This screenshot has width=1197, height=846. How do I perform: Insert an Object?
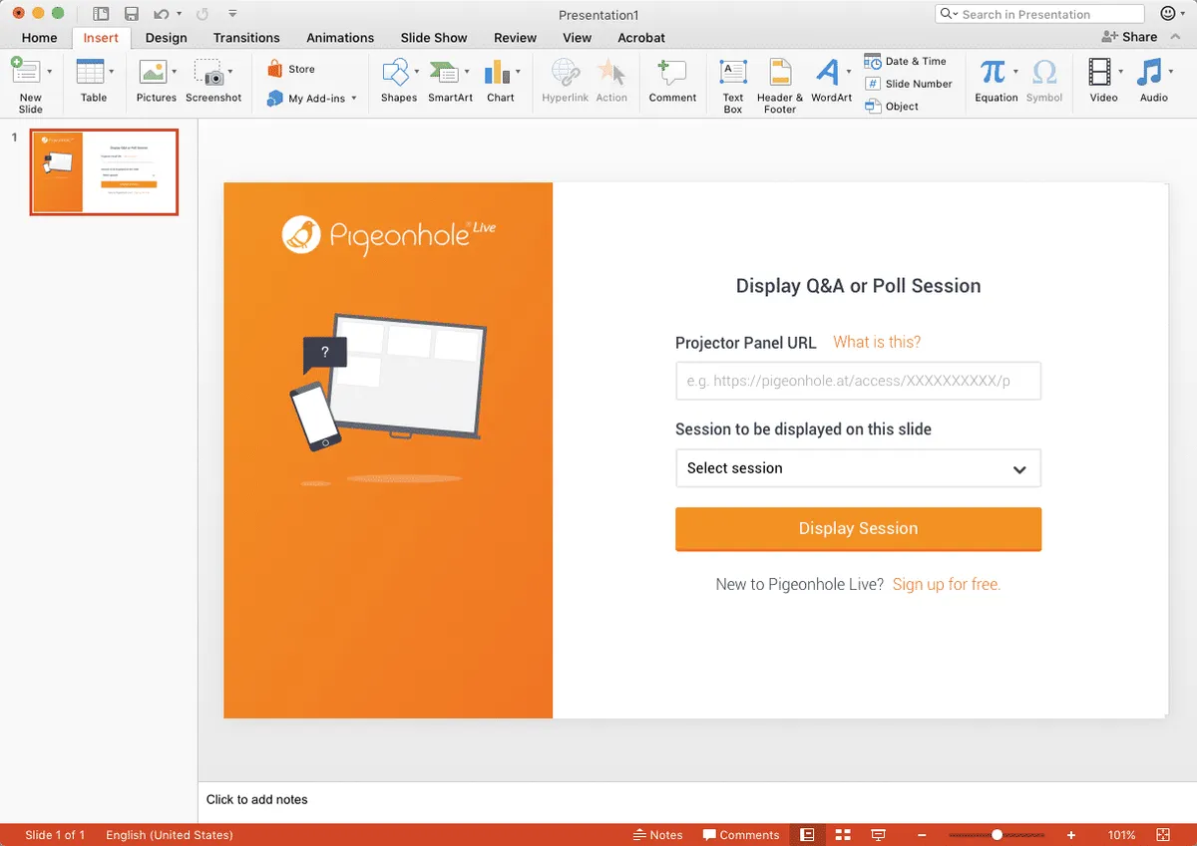click(891, 107)
